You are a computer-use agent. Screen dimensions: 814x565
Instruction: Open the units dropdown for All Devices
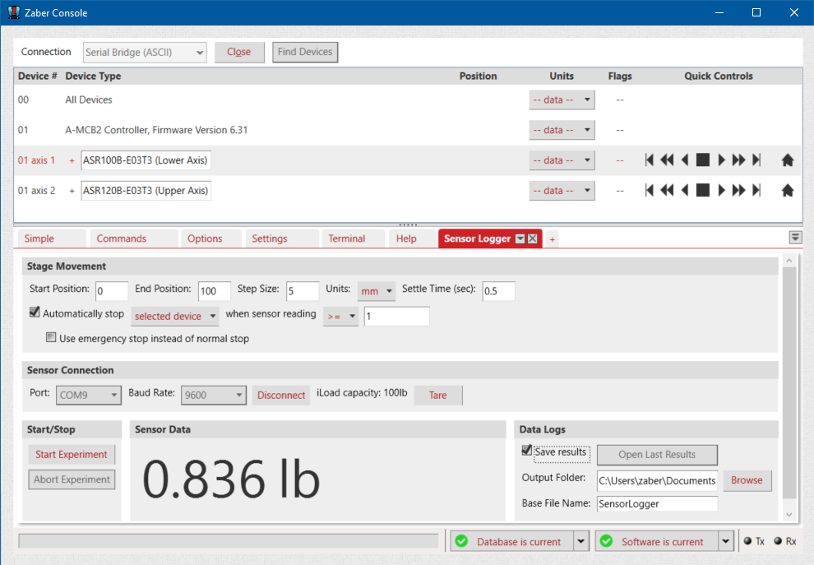pyautogui.click(x=562, y=100)
